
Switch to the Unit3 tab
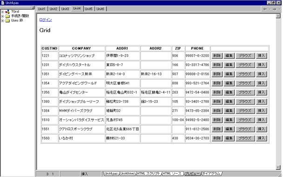65,9
